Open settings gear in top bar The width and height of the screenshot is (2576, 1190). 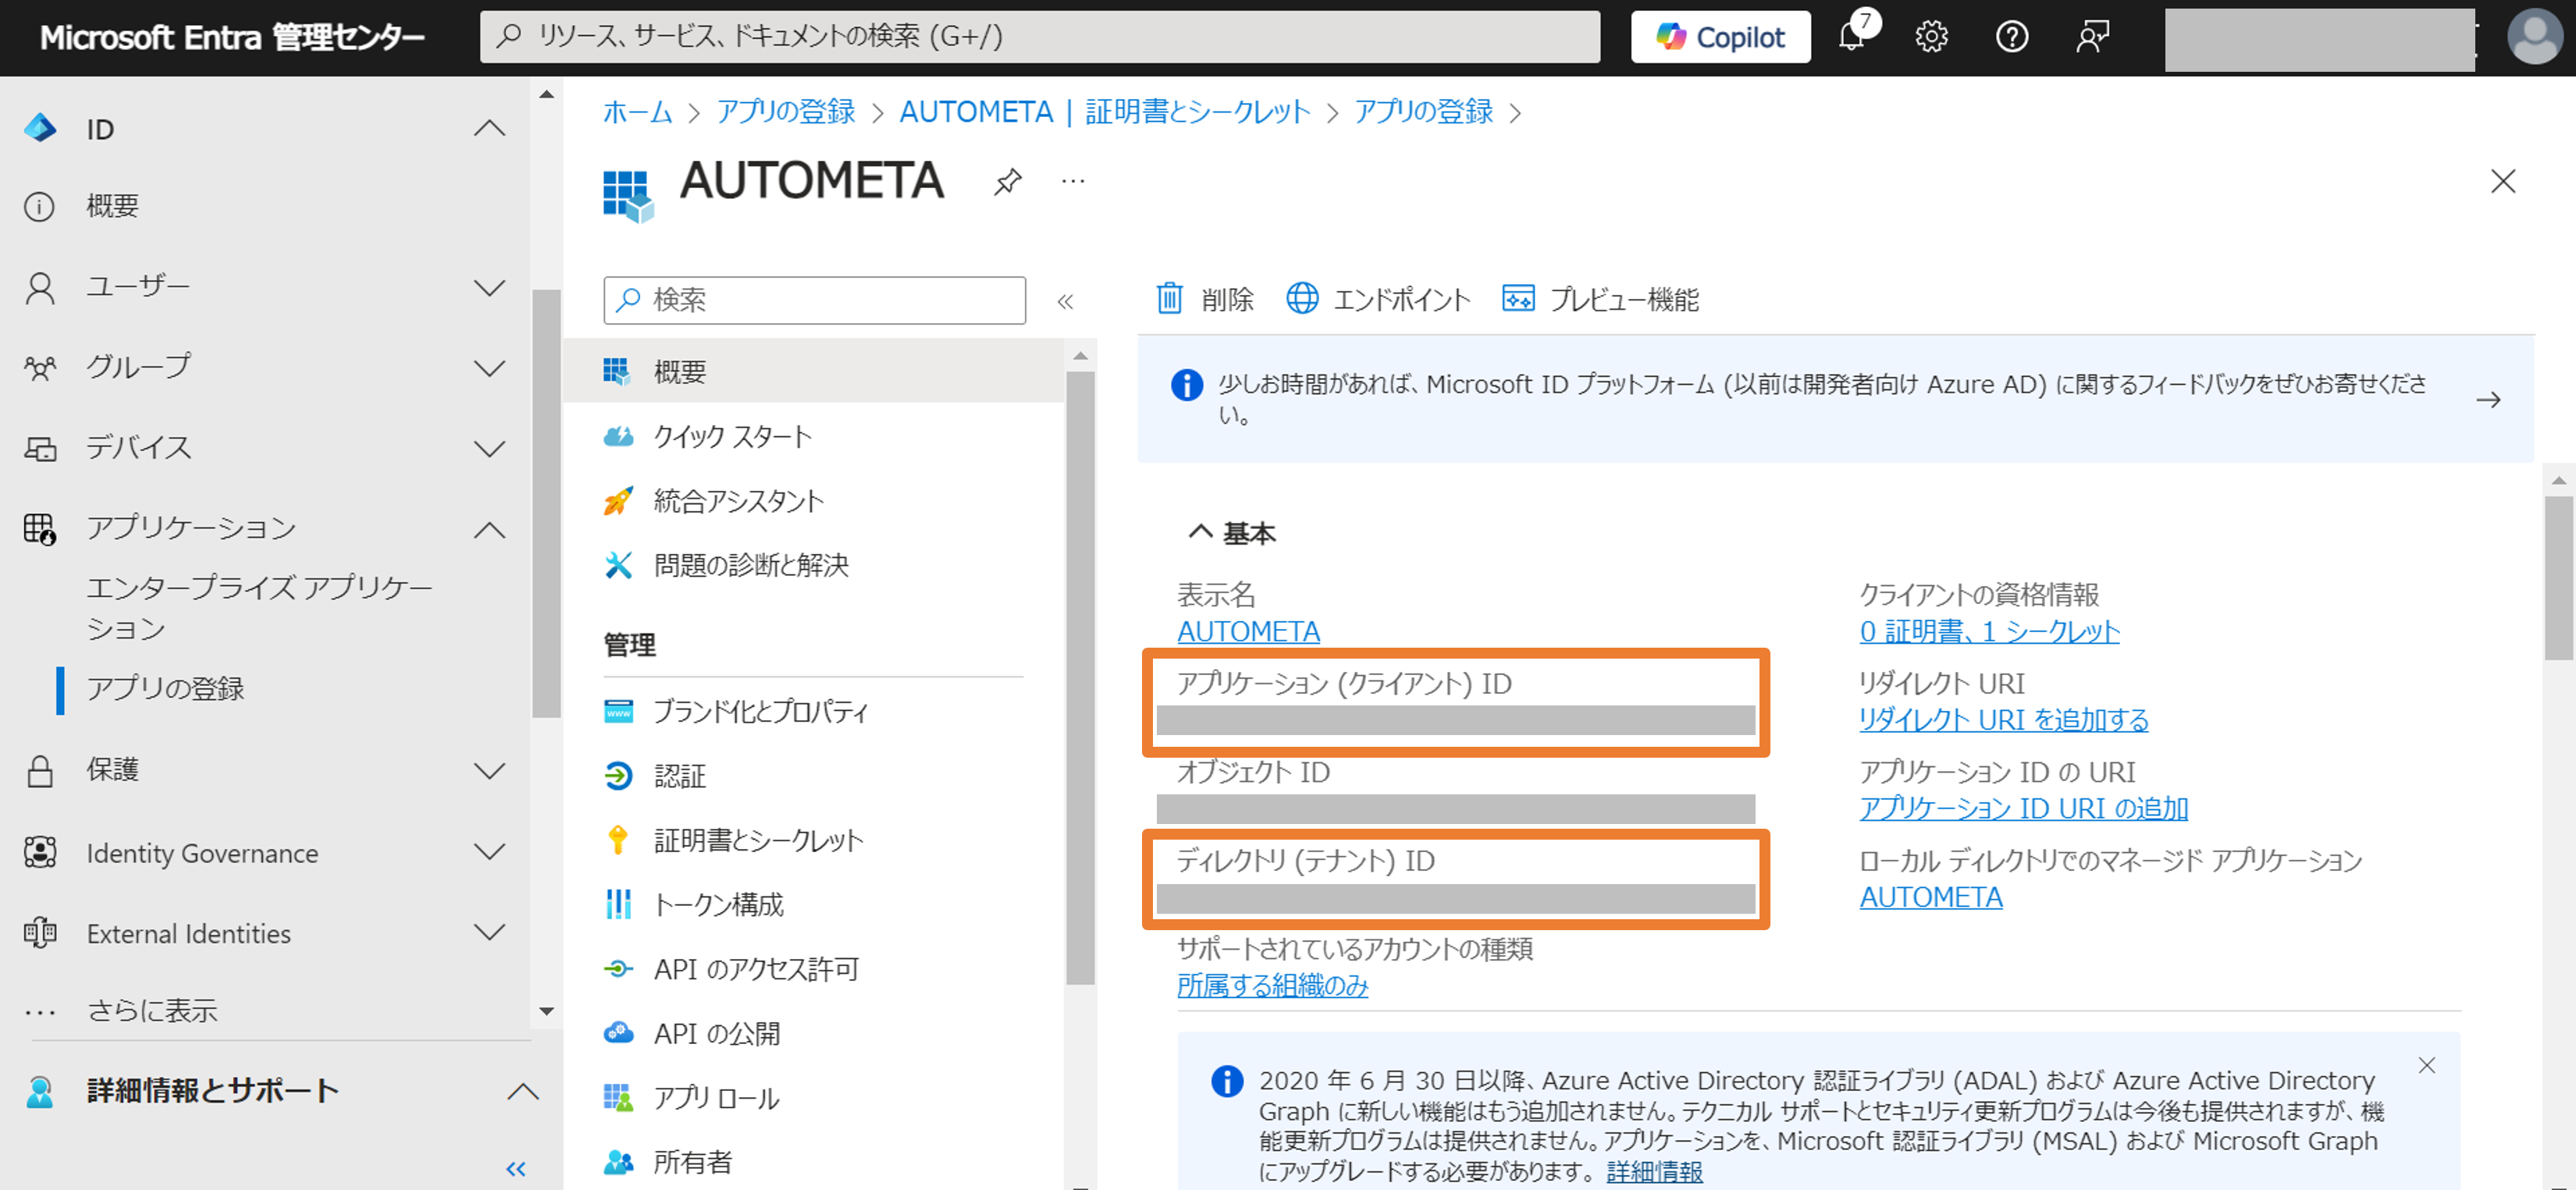pos(1931,37)
